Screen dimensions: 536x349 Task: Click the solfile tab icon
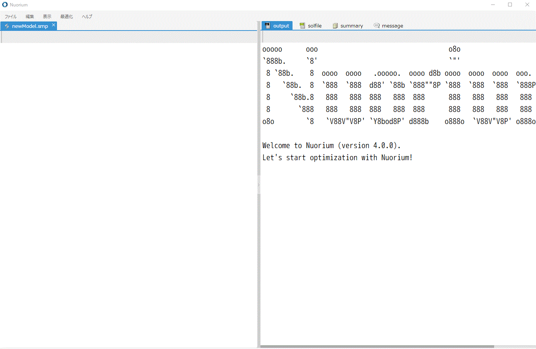click(x=302, y=26)
